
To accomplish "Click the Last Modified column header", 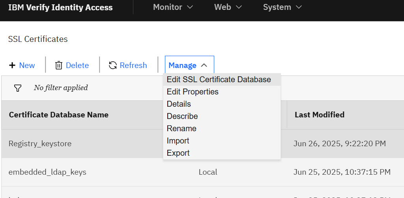I will pyautogui.click(x=320, y=115).
